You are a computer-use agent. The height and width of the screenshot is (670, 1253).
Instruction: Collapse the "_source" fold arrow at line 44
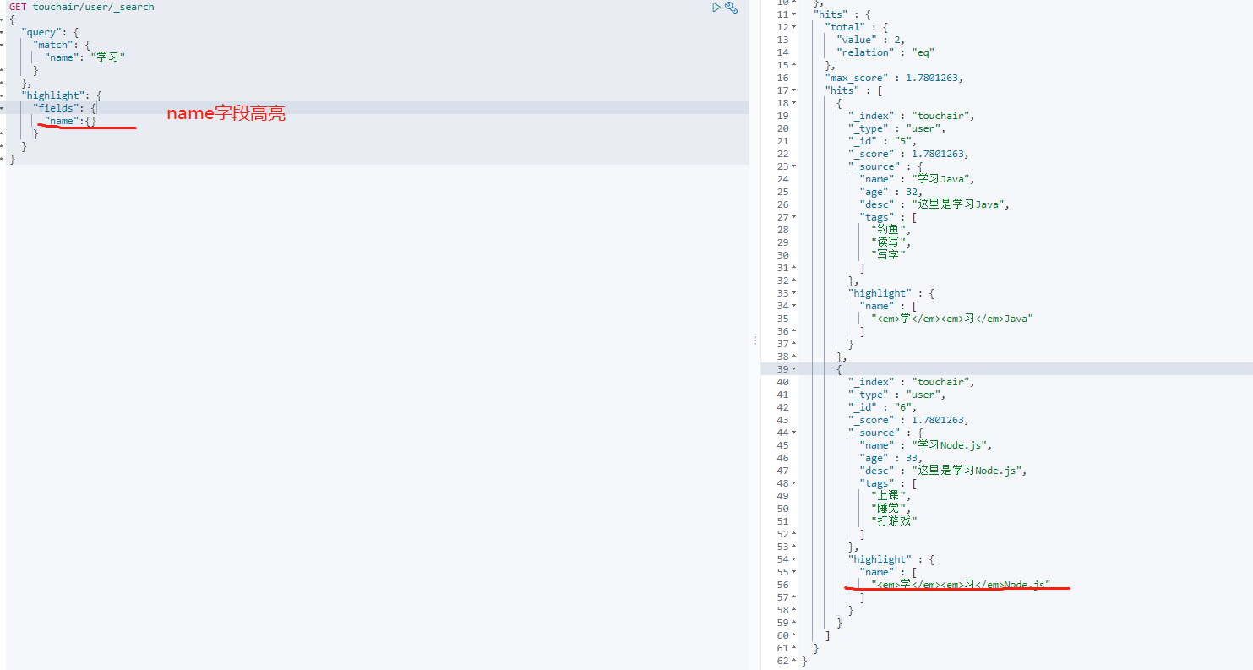[793, 433]
